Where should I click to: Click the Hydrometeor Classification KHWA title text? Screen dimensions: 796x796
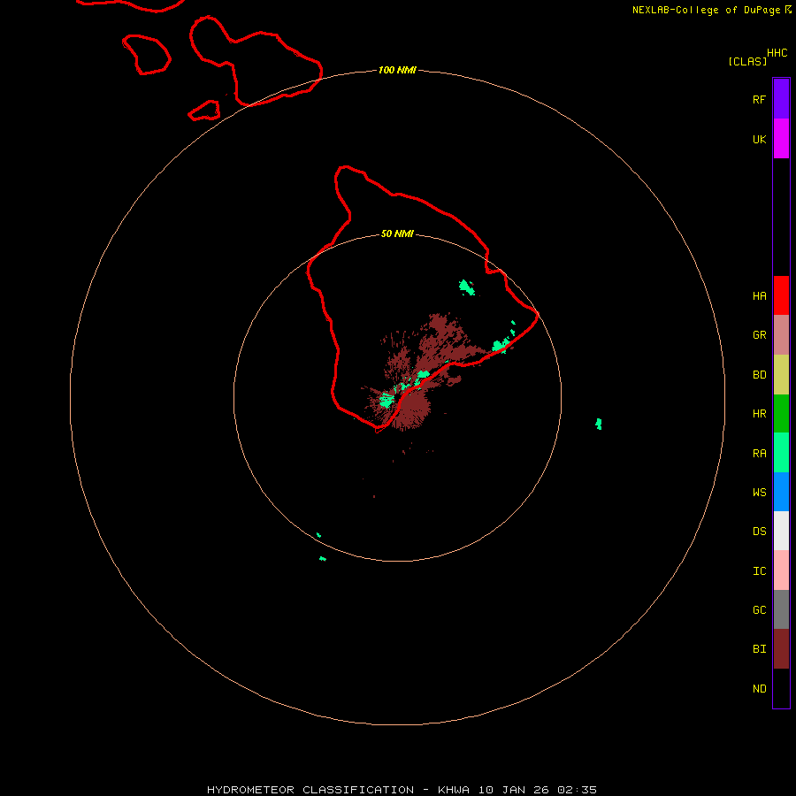pos(402,790)
